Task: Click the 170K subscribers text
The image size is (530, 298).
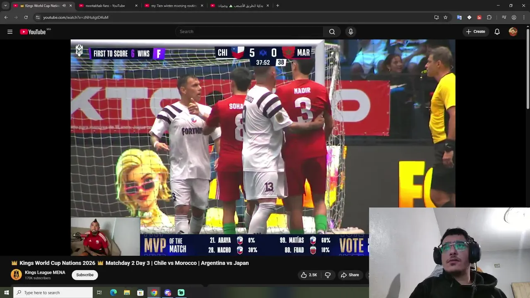Action: (x=38, y=278)
